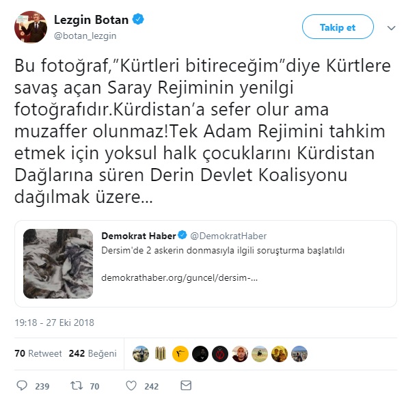Click the red and black emblem liker avatar
The height and width of the screenshot is (397, 406).
[220, 354]
